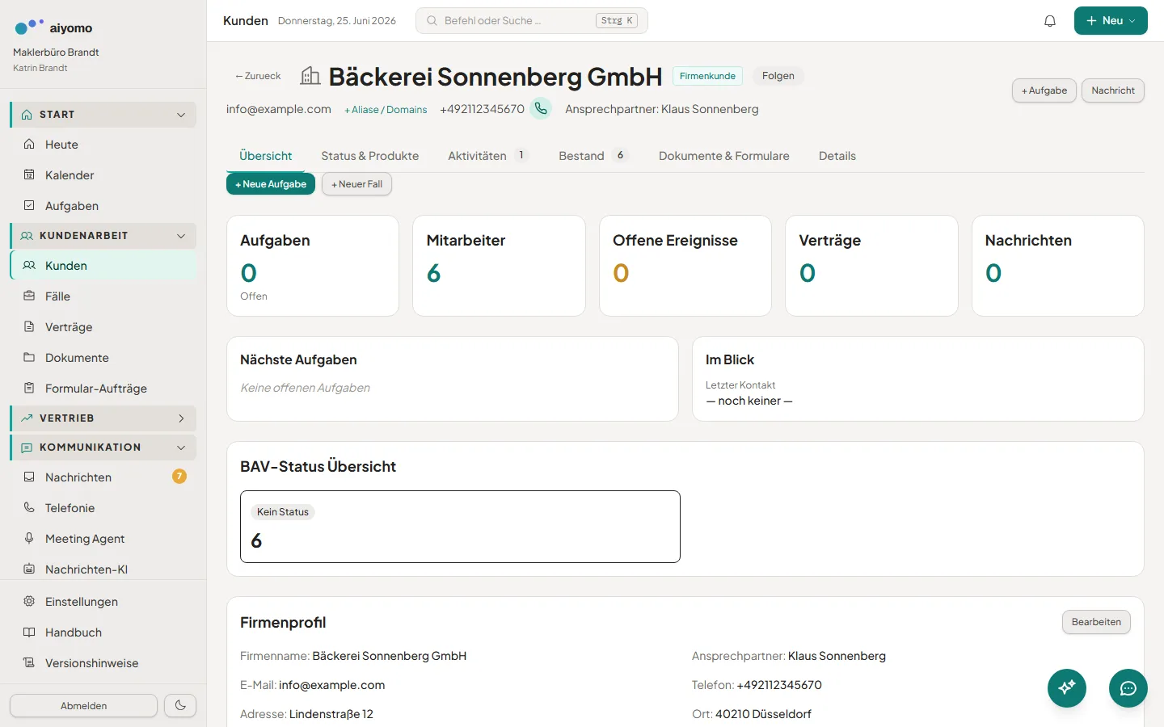
Task: Click the search magnifier icon
Action: click(x=432, y=21)
